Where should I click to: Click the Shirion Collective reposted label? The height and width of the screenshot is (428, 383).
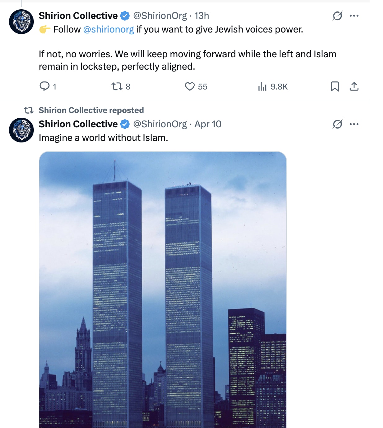(x=91, y=110)
